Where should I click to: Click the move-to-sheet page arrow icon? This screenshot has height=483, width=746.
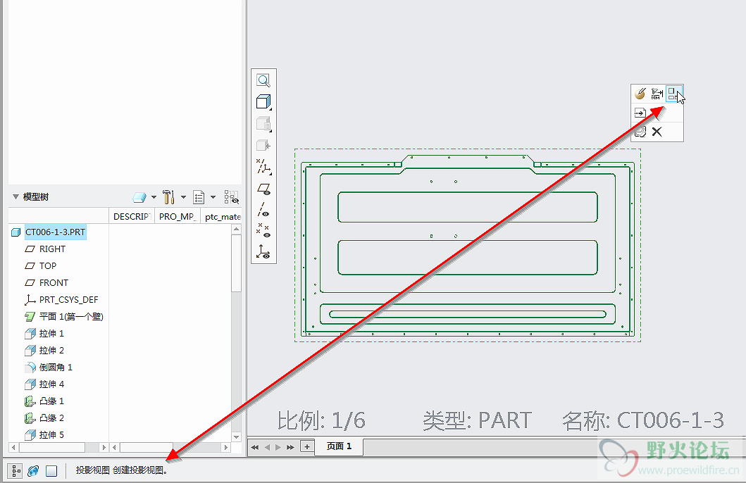tap(640, 113)
